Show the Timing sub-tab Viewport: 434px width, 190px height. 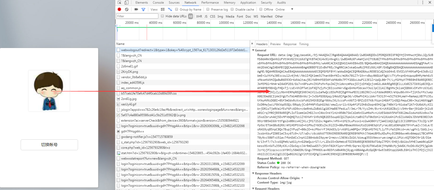point(304,44)
